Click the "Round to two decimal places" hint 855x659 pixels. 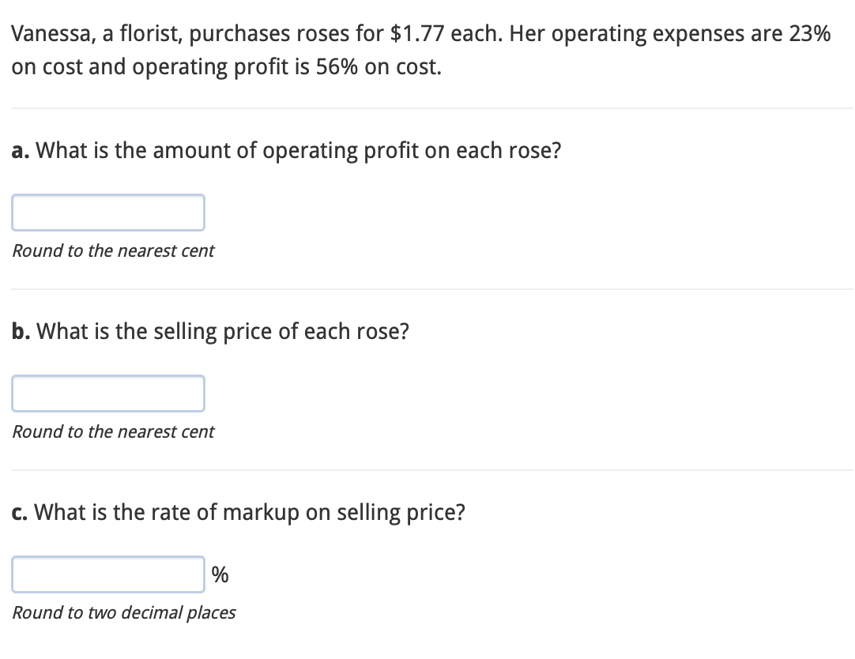click(124, 613)
